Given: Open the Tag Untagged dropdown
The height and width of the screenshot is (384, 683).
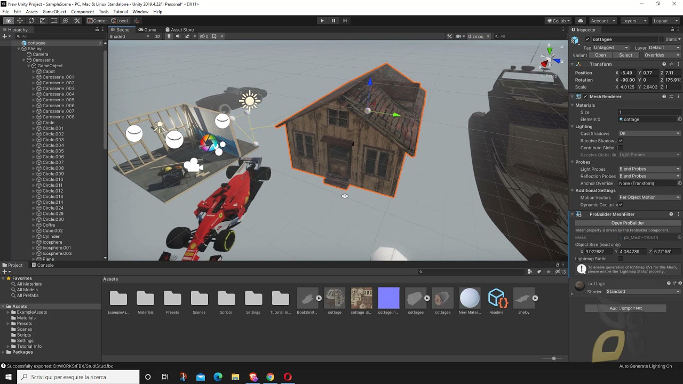Looking at the screenshot, I should pos(611,47).
